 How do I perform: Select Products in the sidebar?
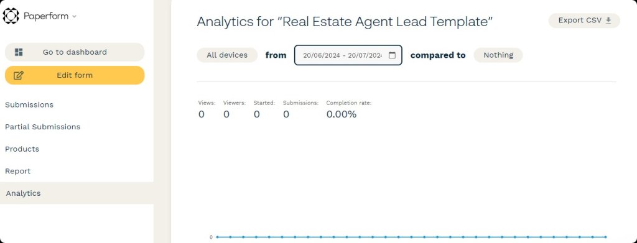point(22,149)
